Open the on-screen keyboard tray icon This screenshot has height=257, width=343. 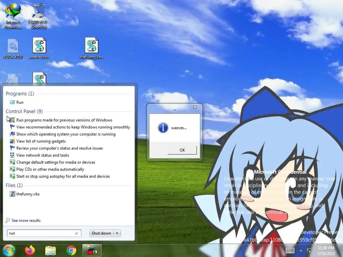pos(290,250)
